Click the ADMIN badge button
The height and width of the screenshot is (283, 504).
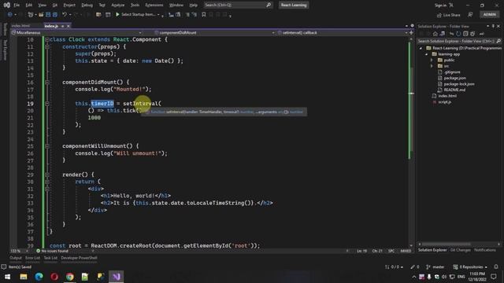pos(490,14)
